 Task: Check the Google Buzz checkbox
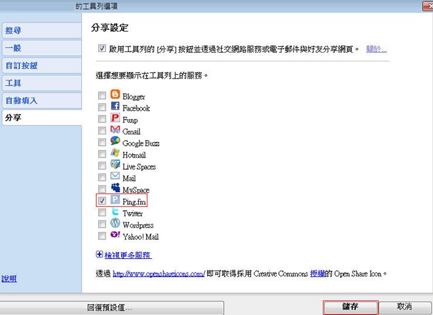pyautogui.click(x=102, y=142)
